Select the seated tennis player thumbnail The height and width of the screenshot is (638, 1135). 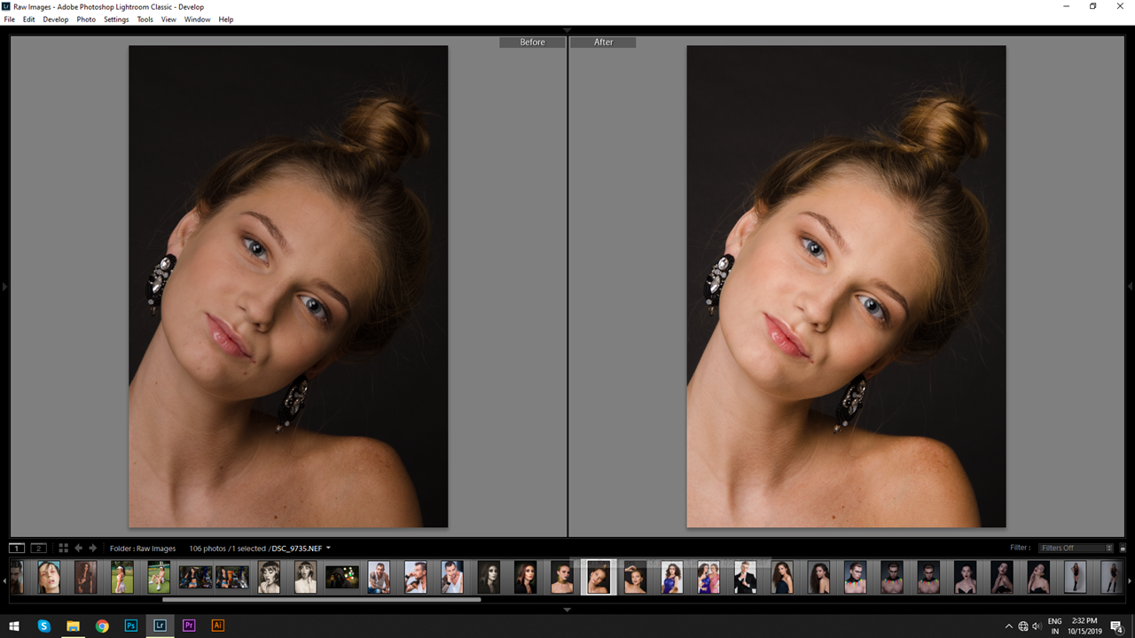[159, 577]
